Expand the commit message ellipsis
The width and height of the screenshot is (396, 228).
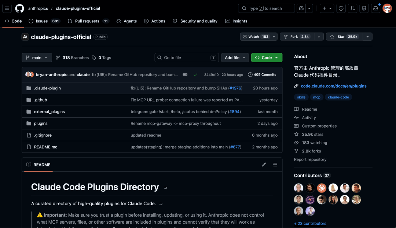click(185, 75)
